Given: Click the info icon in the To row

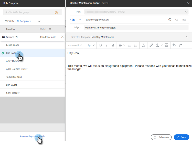Looking at the screenshot, I should click(170, 20).
